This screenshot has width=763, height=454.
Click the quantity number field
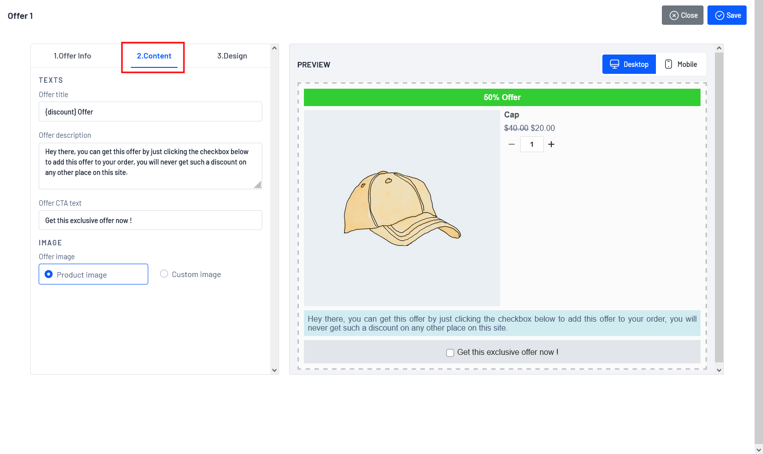[x=531, y=144]
